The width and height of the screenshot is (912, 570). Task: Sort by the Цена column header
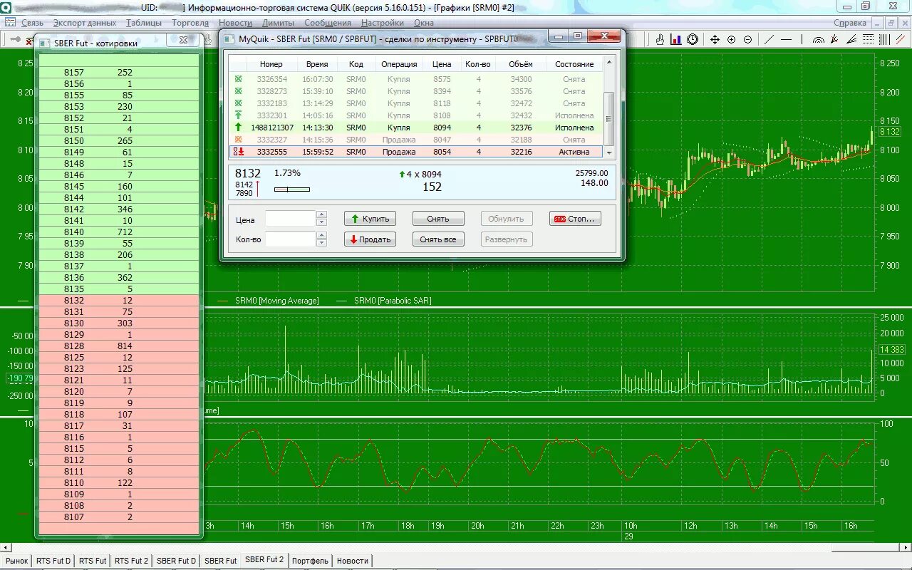pyautogui.click(x=442, y=64)
